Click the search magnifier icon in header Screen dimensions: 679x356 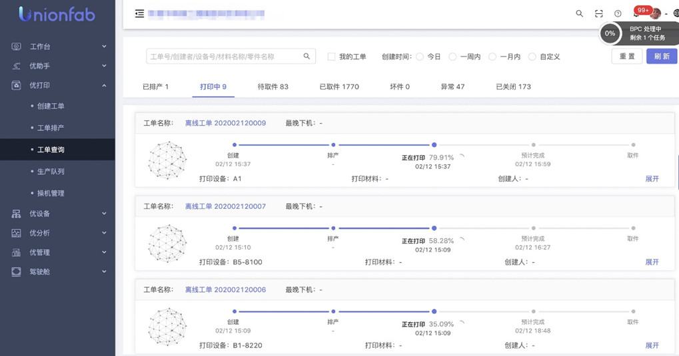(x=579, y=13)
